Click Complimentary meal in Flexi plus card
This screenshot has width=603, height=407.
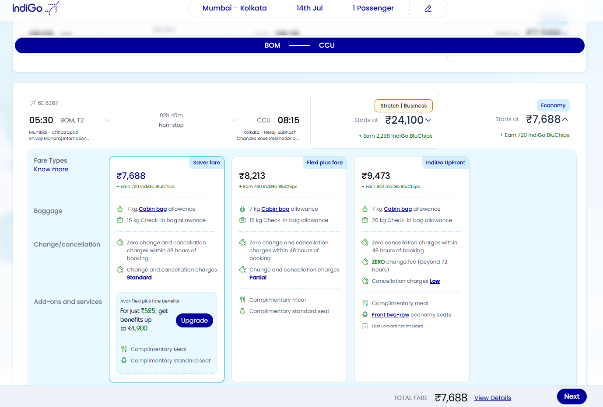click(x=277, y=300)
